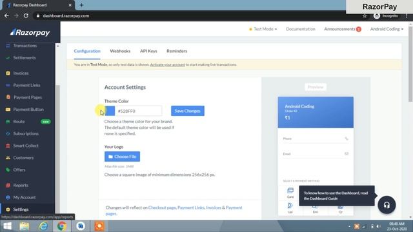Screen dimensions: 413x232
Task: Open Smart Collect sidebar icon
Action: (8, 146)
